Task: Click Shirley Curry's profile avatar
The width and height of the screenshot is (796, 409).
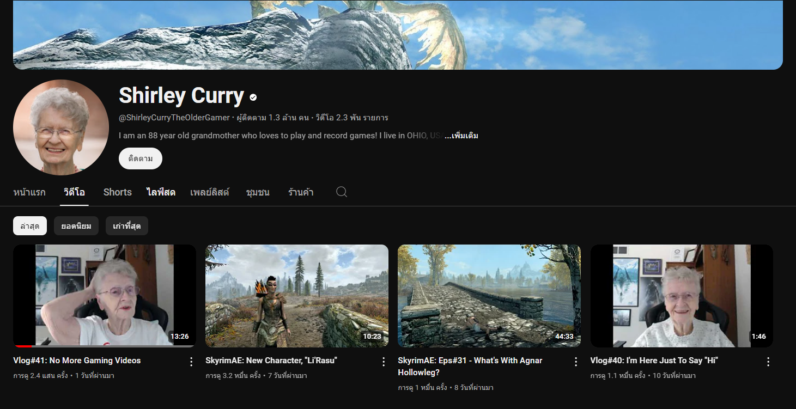Action: (61, 127)
